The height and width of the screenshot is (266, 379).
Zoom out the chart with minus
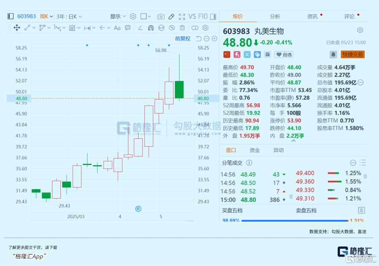pyautogui.click(x=207, y=39)
